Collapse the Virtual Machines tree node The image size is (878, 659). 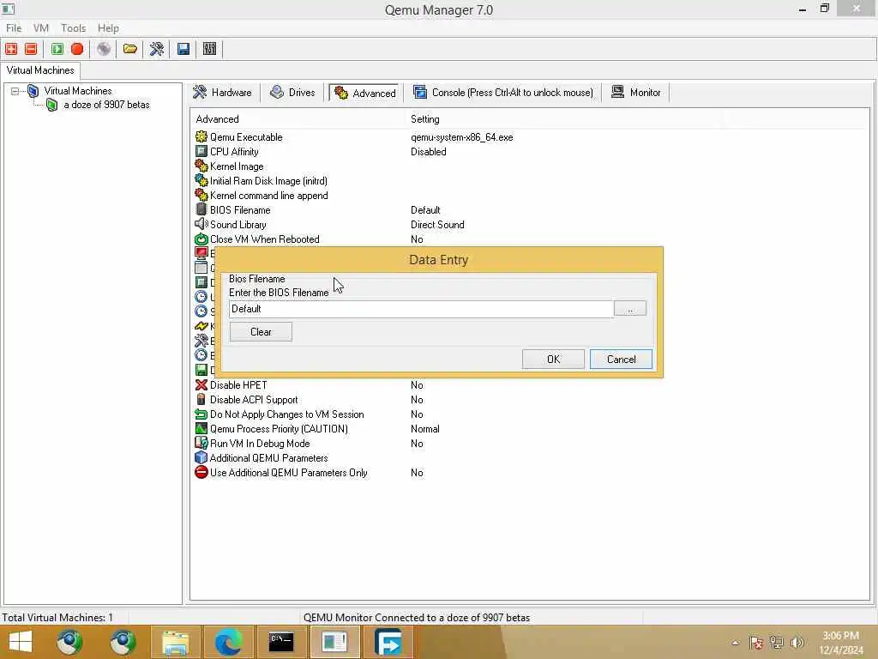tap(15, 91)
